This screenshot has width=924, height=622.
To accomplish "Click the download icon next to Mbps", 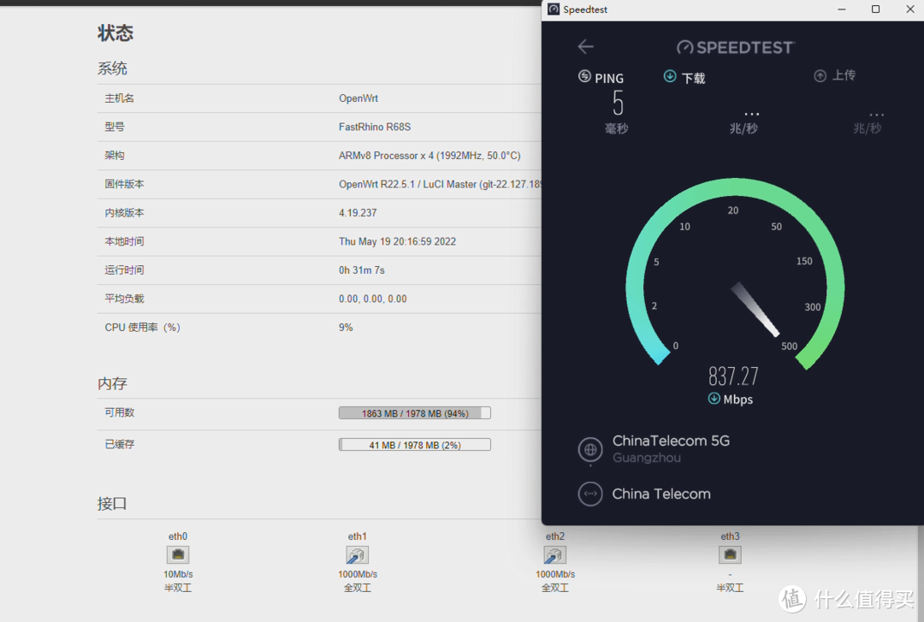I will pos(714,399).
